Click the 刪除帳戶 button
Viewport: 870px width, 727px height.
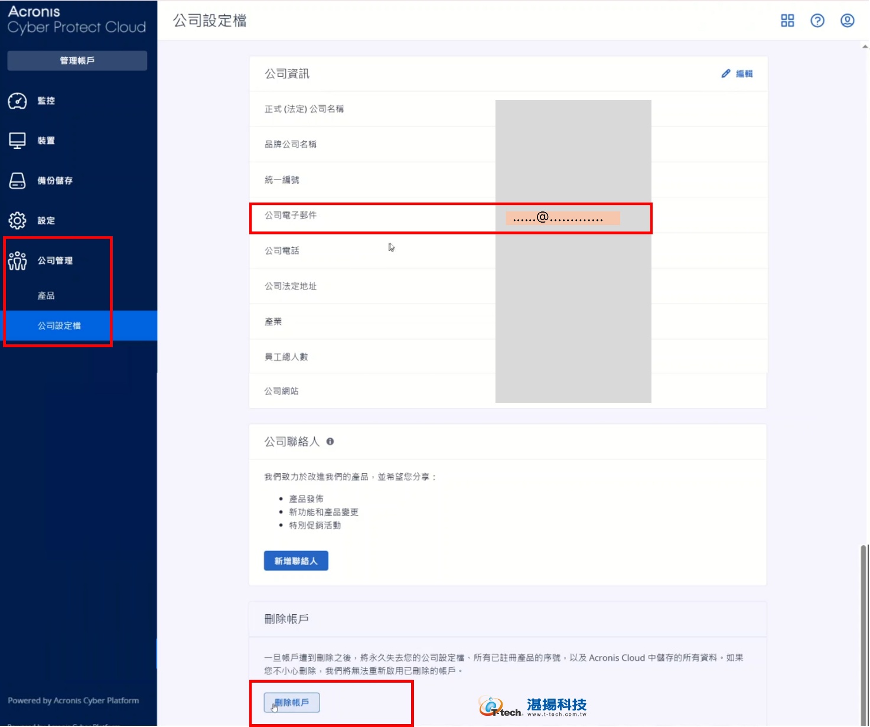click(292, 703)
